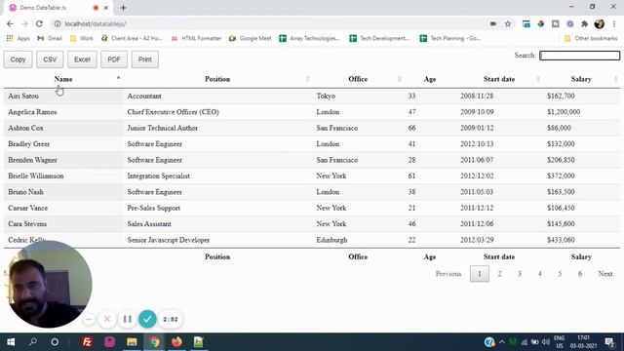Click the Print button
The height and width of the screenshot is (351, 624).
coord(145,59)
